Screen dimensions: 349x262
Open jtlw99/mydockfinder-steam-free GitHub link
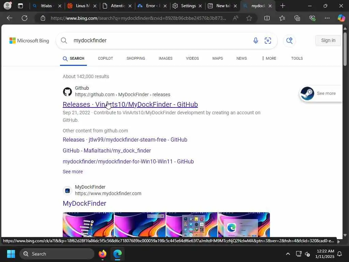tap(125, 140)
